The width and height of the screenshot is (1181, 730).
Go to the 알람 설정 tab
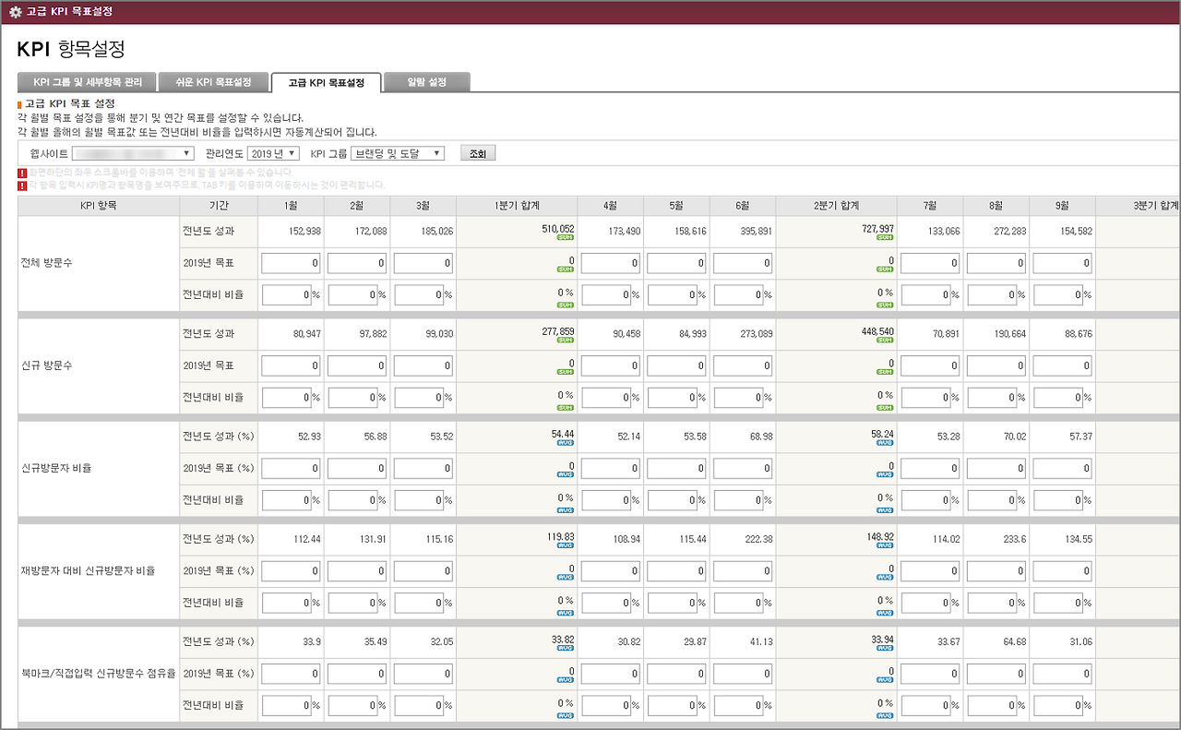coord(427,82)
